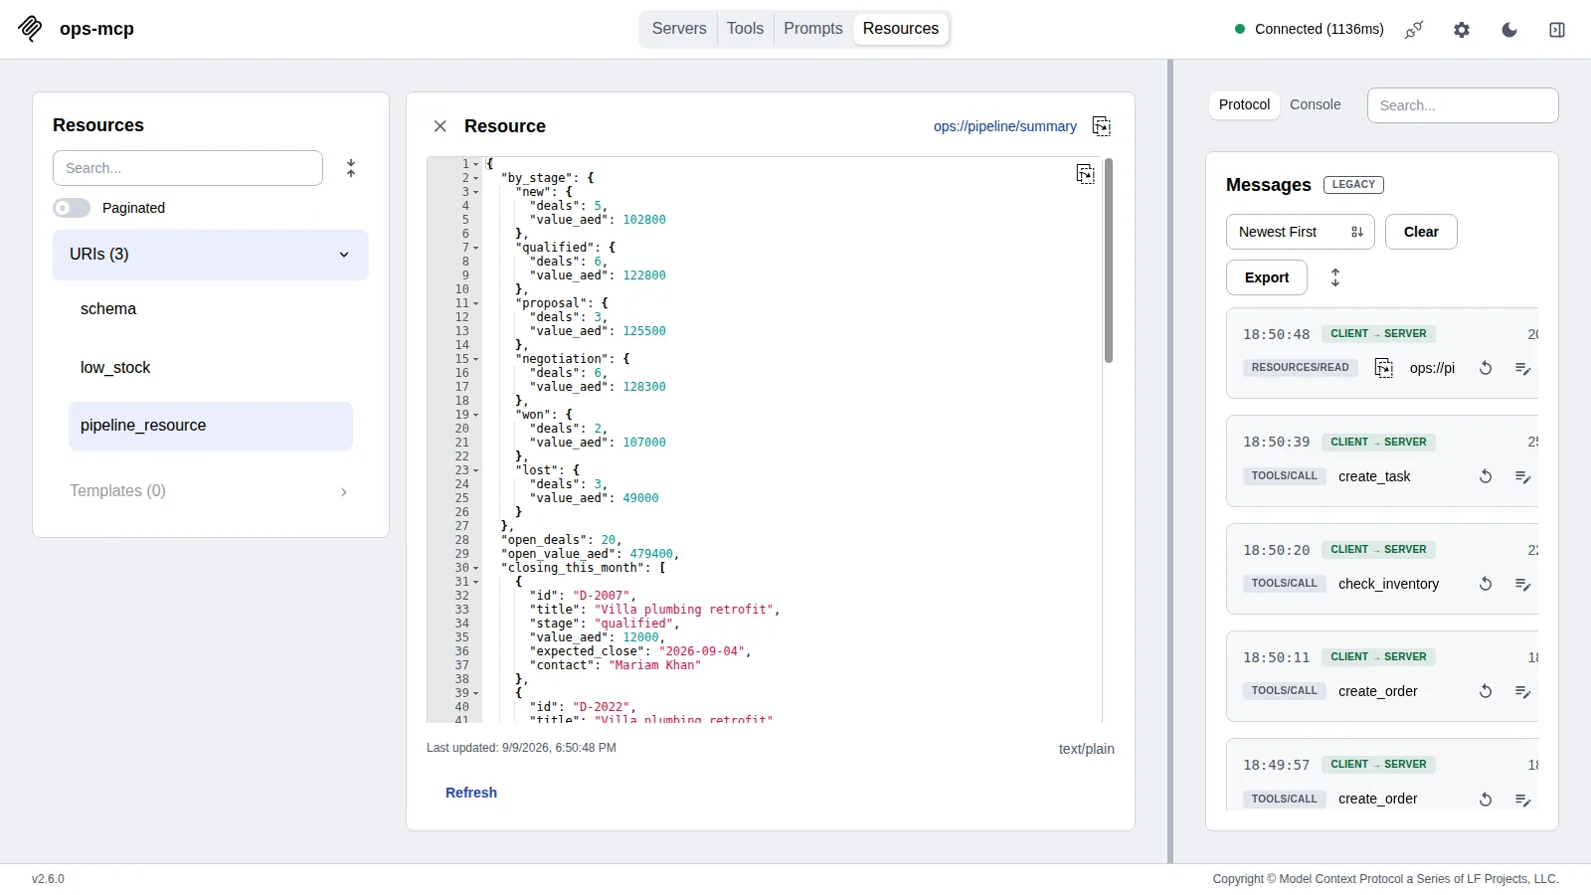Fold the "new" block at line 3

point(476,192)
